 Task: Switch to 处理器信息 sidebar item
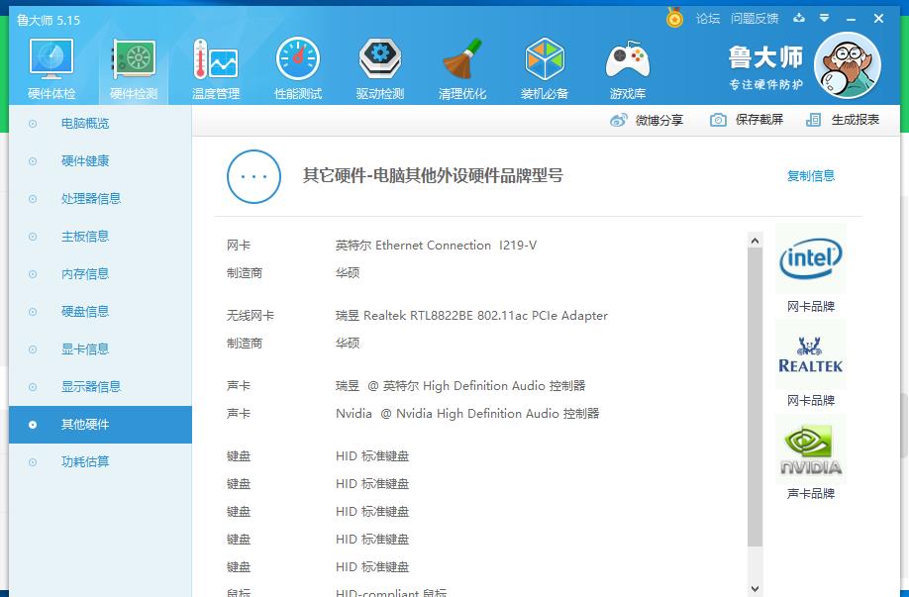(x=90, y=199)
